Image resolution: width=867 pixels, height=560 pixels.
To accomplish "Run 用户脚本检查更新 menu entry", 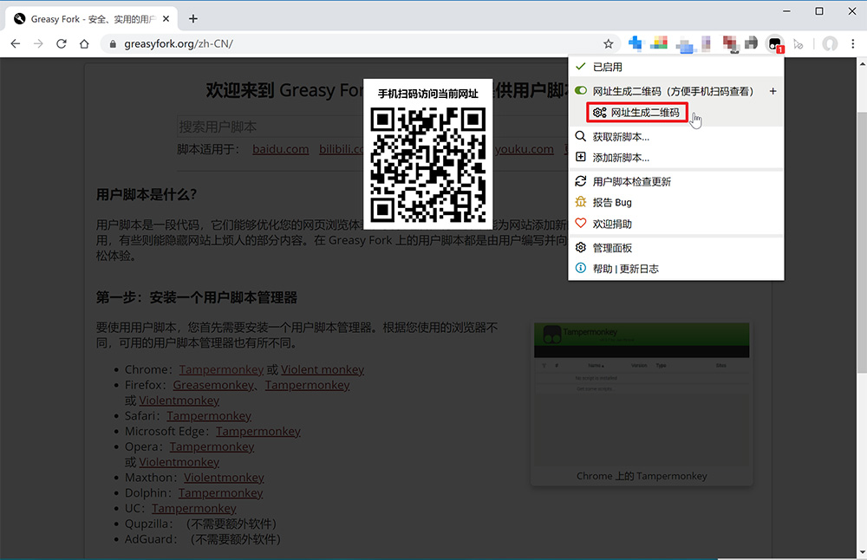I will [631, 181].
